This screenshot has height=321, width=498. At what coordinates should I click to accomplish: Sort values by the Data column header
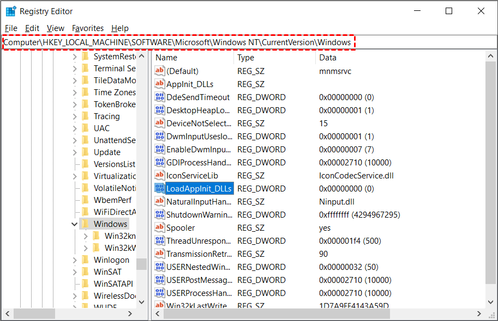[400, 58]
